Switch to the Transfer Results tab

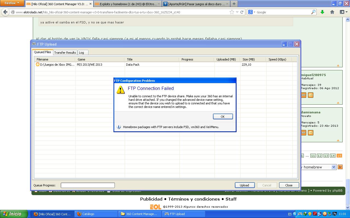[65, 53]
